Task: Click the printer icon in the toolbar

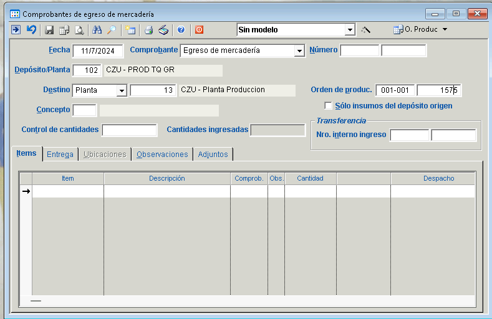Action: [148, 29]
